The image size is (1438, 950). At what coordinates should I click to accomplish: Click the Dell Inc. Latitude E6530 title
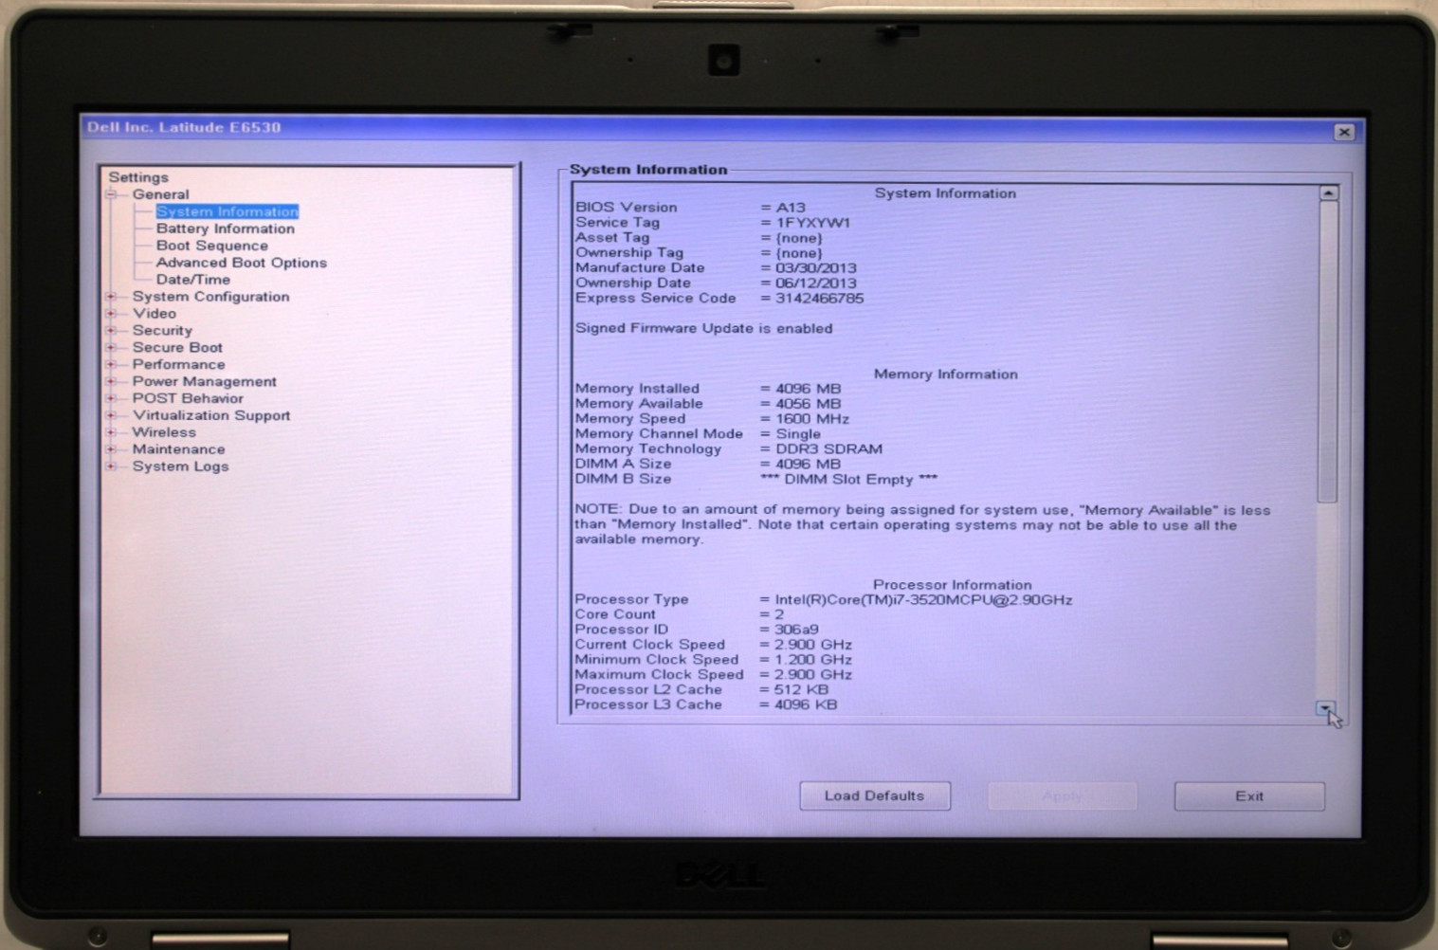tap(184, 127)
